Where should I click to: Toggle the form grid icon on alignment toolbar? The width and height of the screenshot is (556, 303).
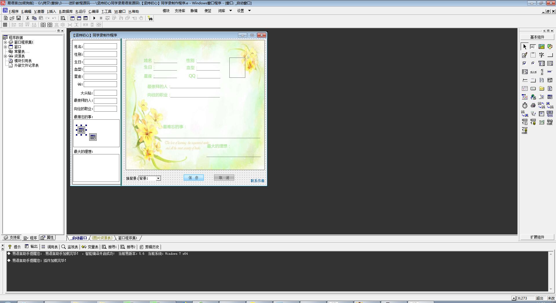[5, 25]
